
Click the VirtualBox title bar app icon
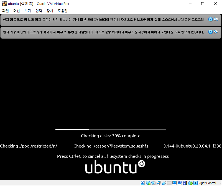4,4
